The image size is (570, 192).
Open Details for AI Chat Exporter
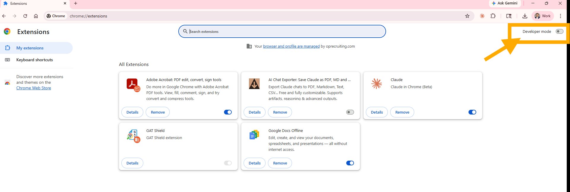[255, 112]
